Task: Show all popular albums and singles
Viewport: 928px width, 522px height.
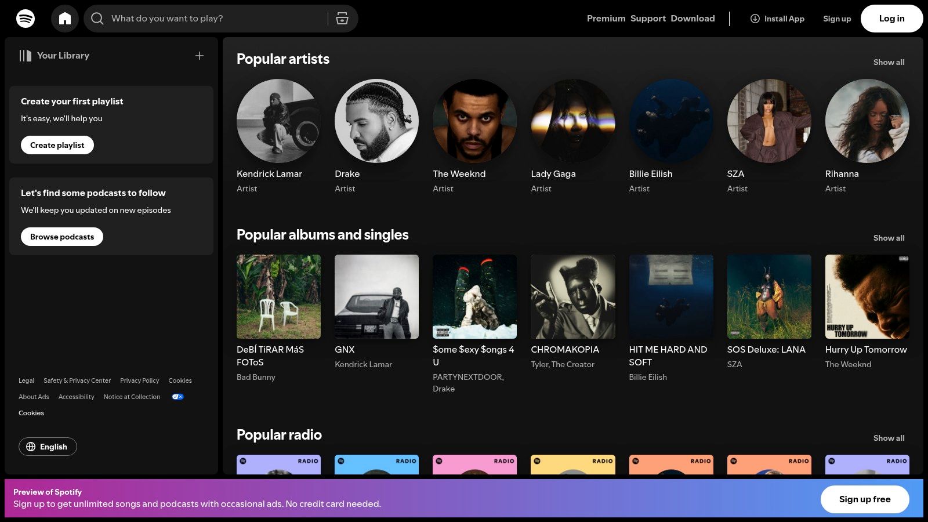Action: point(889,238)
